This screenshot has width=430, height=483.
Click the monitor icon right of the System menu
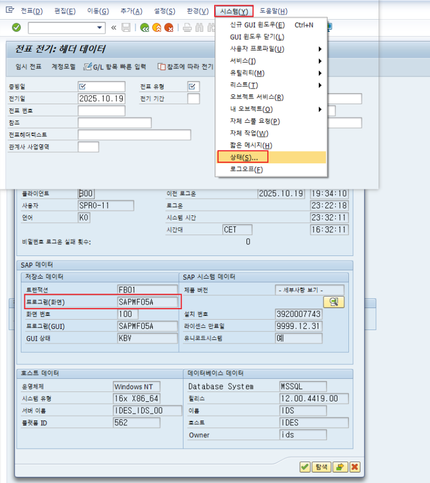pyautogui.click(x=330, y=27)
